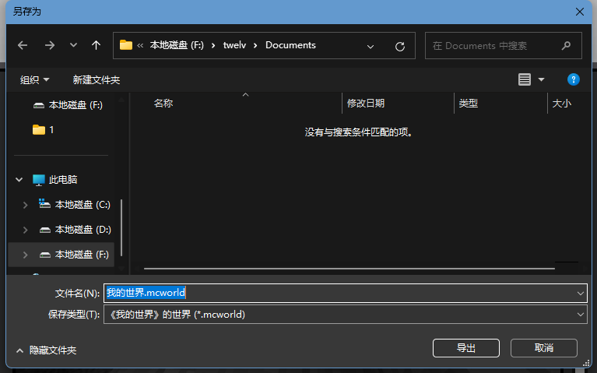Screen dimensions: 597x373
Task: Close the 另存为 dialog
Action: click(579, 12)
